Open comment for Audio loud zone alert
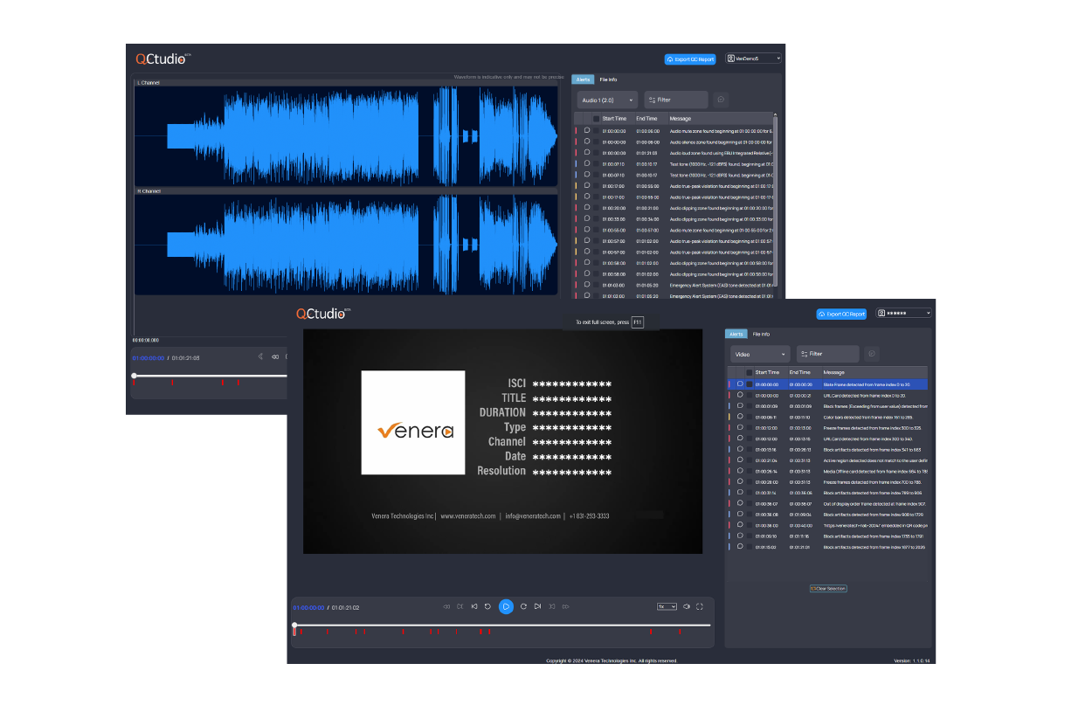The width and height of the screenshot is (1092, 719). tap(587, 152)
